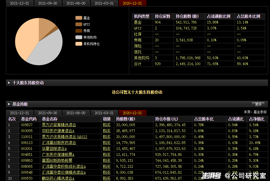Screen dimensions: 270x181
Task: Select the top 2021-09-30 report tab
Action: coord(48,3)
